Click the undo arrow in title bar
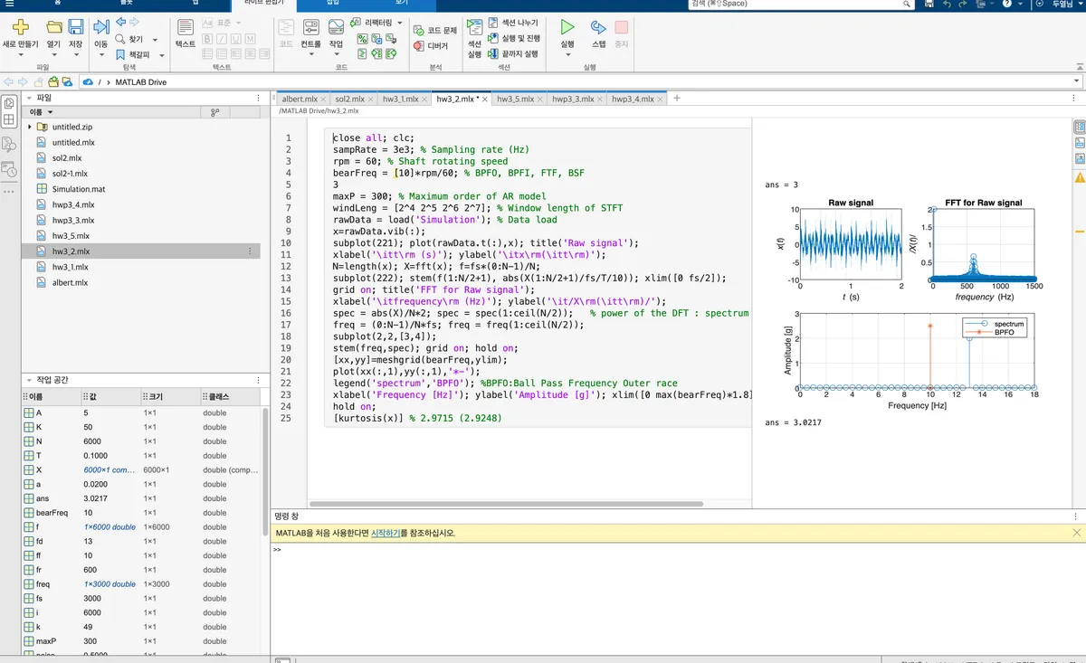This screenshot has height=663, width=1086. [x=947, y=5]
